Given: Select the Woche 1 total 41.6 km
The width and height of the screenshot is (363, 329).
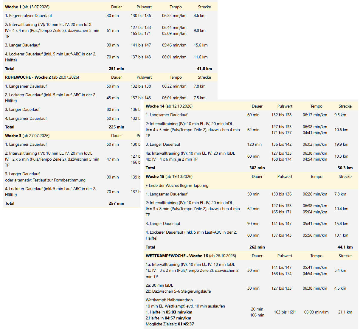Looking at the screenshot, I should coord(204,69).
